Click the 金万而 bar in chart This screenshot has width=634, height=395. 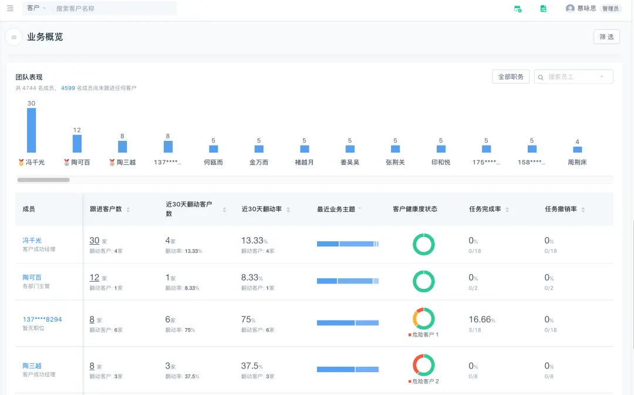pos(259,148)
